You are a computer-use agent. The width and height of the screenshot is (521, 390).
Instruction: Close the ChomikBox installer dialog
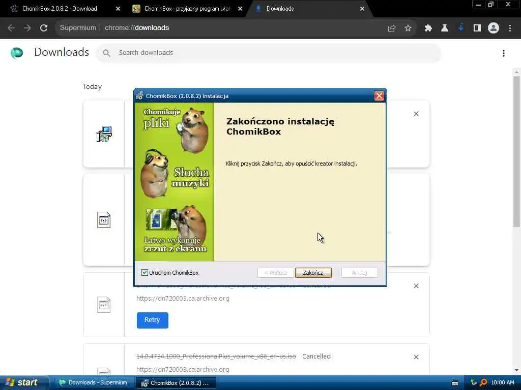[379, 96]
